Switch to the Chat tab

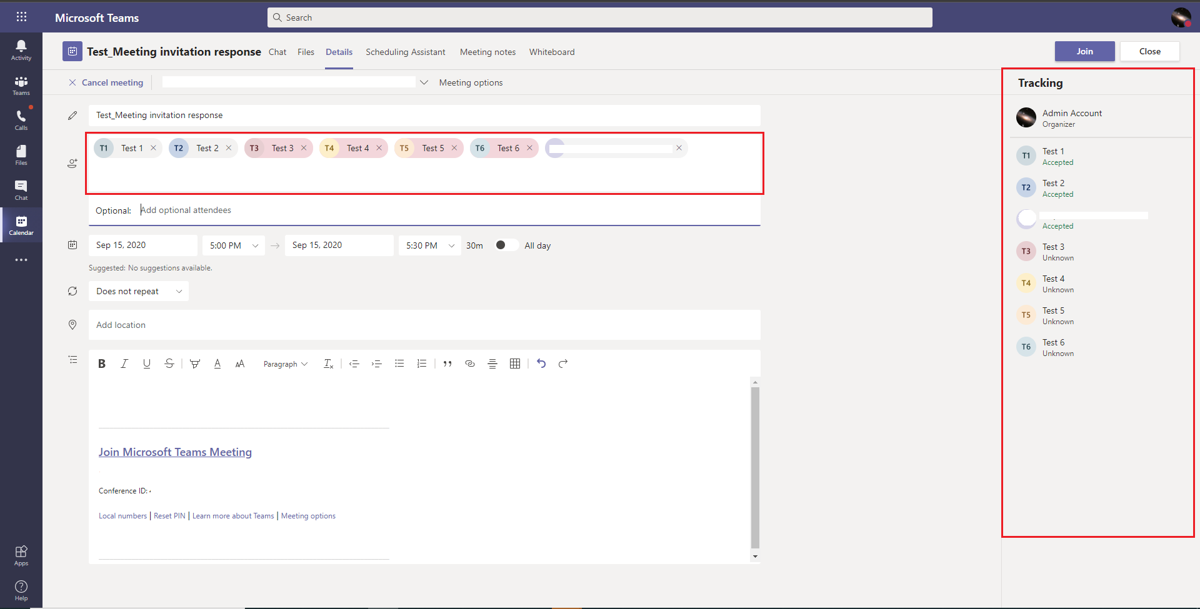click(x=277, y=52)
